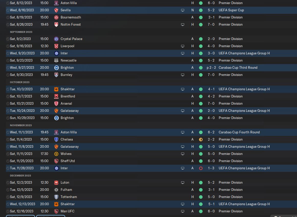Viewport: 297px width, 217px height.
Task: Click the red loss indicator for Inter away
Action: point(201,168)
